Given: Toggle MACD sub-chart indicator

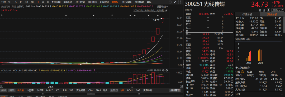Looking at the screenshot, I should tap(50, 90).
